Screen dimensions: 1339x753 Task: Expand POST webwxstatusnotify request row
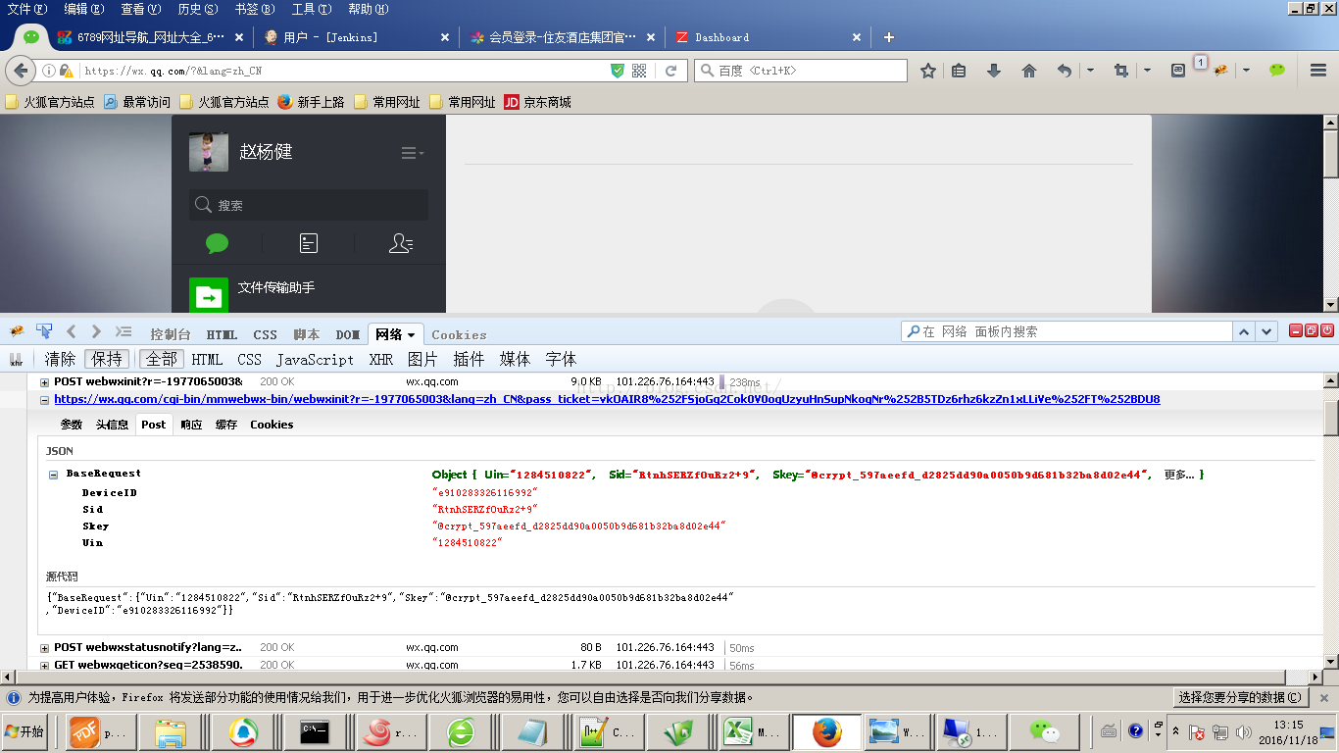[44, 648]
